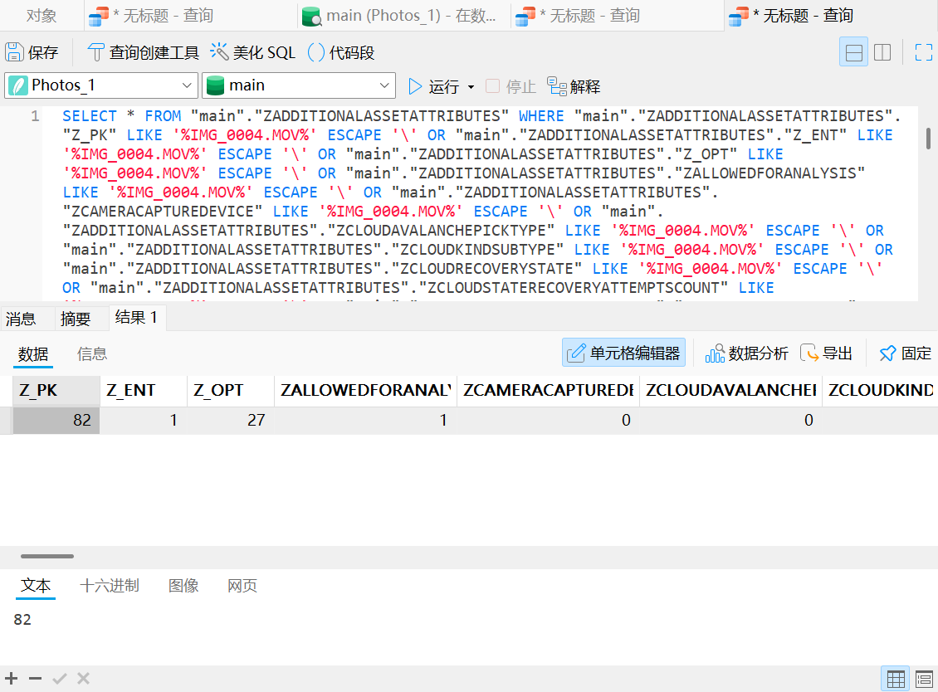Expand the main database dropdown
The width and height of the screenshot is (938, 692).
coord(384,85)
